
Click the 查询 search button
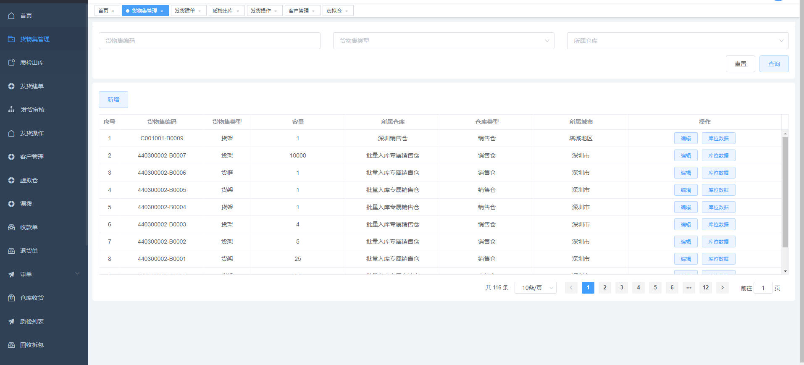pyautogui.click(x=774, y=64)
